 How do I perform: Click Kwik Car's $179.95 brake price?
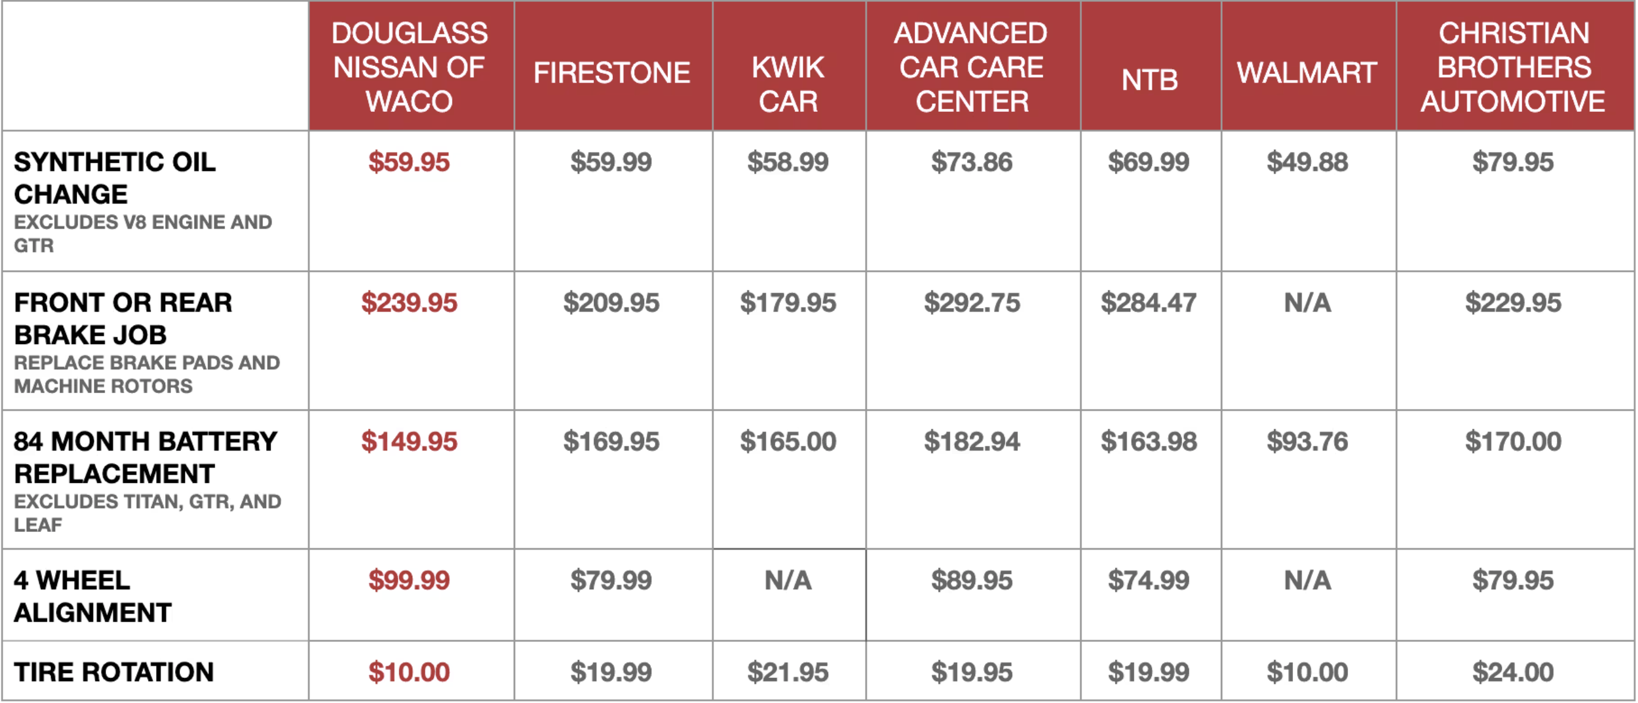coord(788,302)
